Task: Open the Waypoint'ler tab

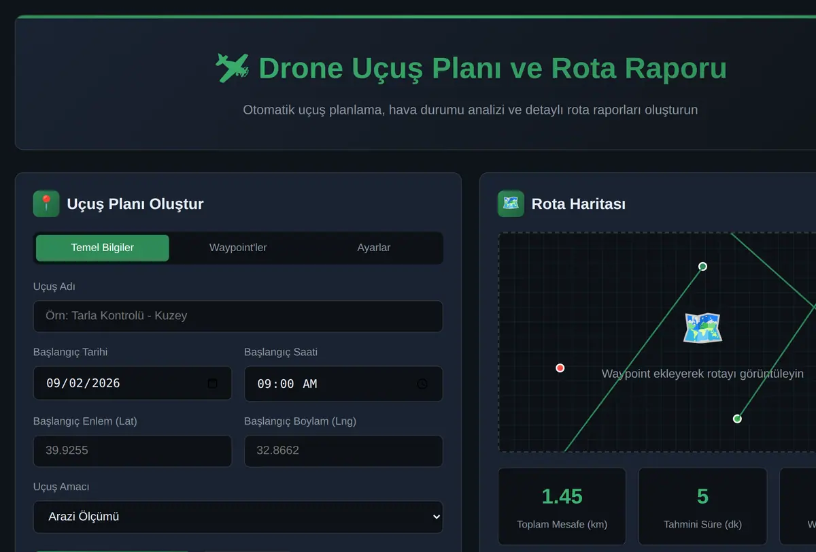Action: pos(238,248)
